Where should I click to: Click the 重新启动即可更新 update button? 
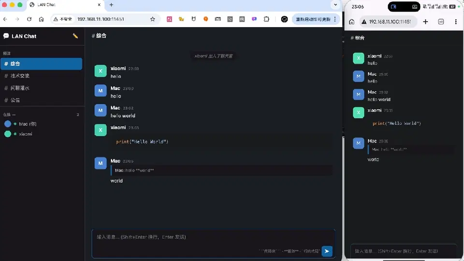pyautogui.click(x=313, y=19)
